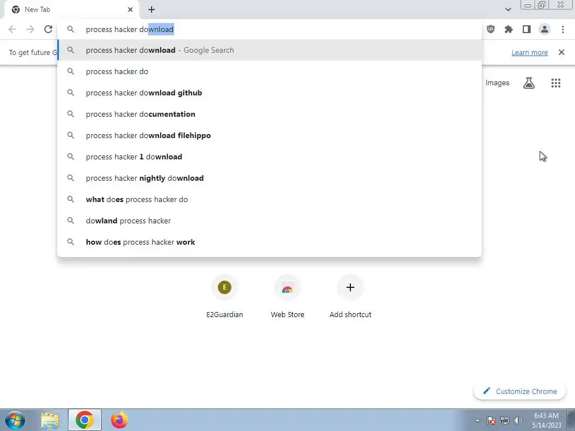Viewport: 575px width, 431px height.
Task: Choose 'process hacker download - Google Search' suggestion
Action: pyautogui.click(x=270, y=50)
